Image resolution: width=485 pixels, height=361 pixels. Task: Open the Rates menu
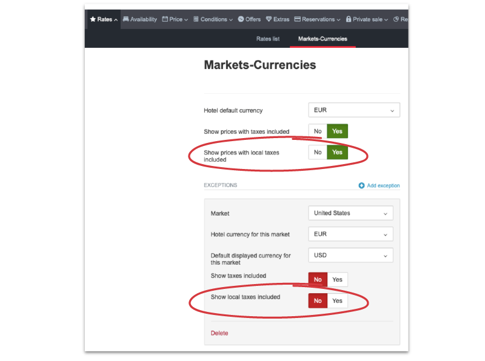(104, 19)
